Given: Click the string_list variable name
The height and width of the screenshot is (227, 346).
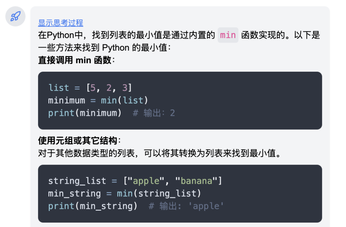Looking at the screenshot, I should [x=77, y=181].
